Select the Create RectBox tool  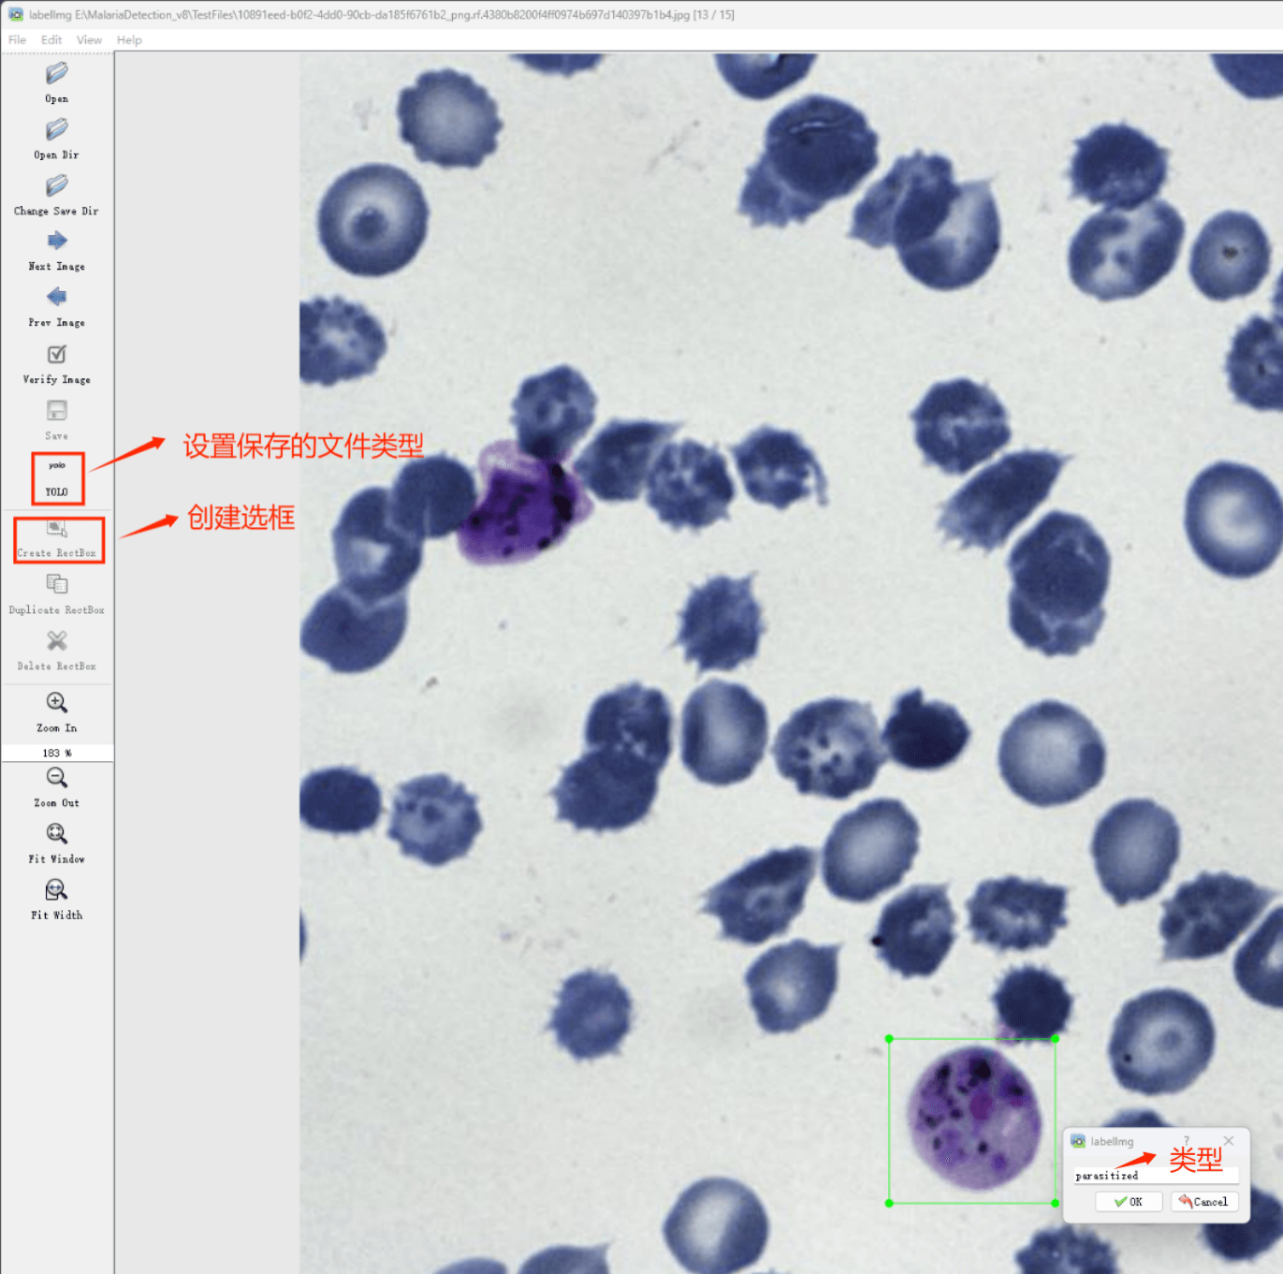(x=58, y=540)
